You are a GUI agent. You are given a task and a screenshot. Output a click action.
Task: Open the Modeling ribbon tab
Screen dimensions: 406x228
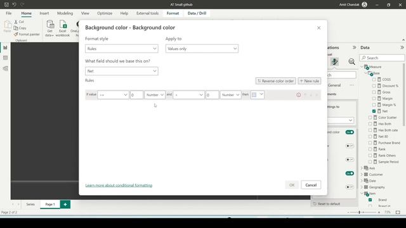pyautogui.click(x=65, y=13)
